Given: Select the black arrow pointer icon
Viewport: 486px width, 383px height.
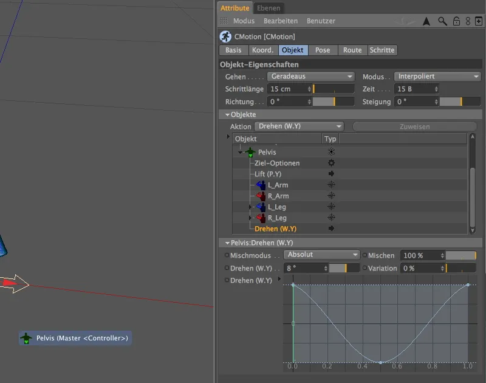Looking at the screenshot, I should (x=428, y=20).
